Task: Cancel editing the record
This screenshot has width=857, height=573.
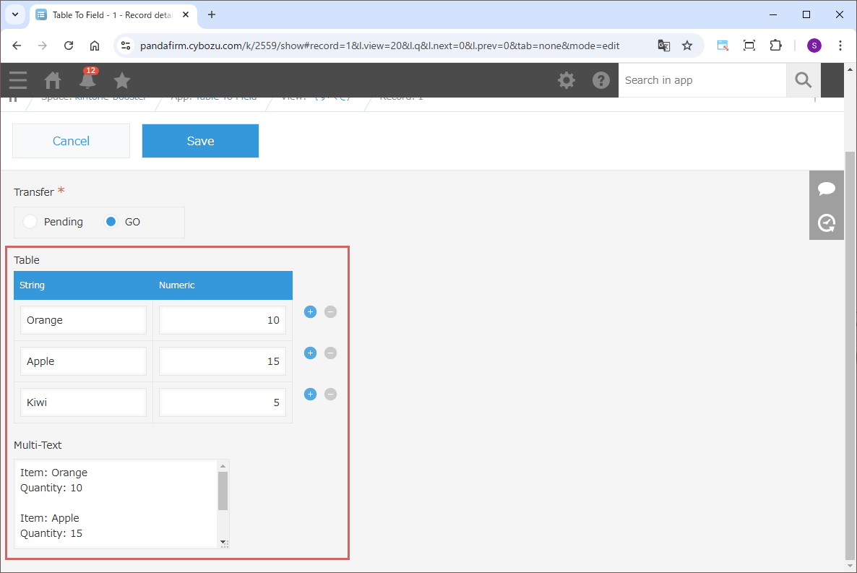Action: tap(71, 141)
